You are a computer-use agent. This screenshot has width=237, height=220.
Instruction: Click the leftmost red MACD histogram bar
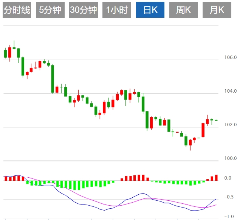pos(5,178)
